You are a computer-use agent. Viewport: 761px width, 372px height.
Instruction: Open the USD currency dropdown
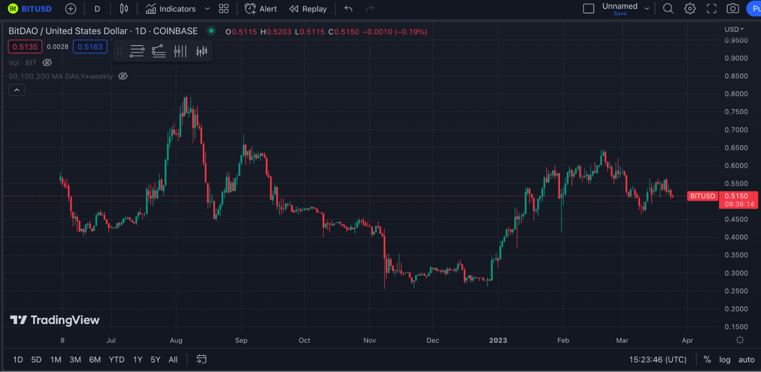(x=734, y=29)
